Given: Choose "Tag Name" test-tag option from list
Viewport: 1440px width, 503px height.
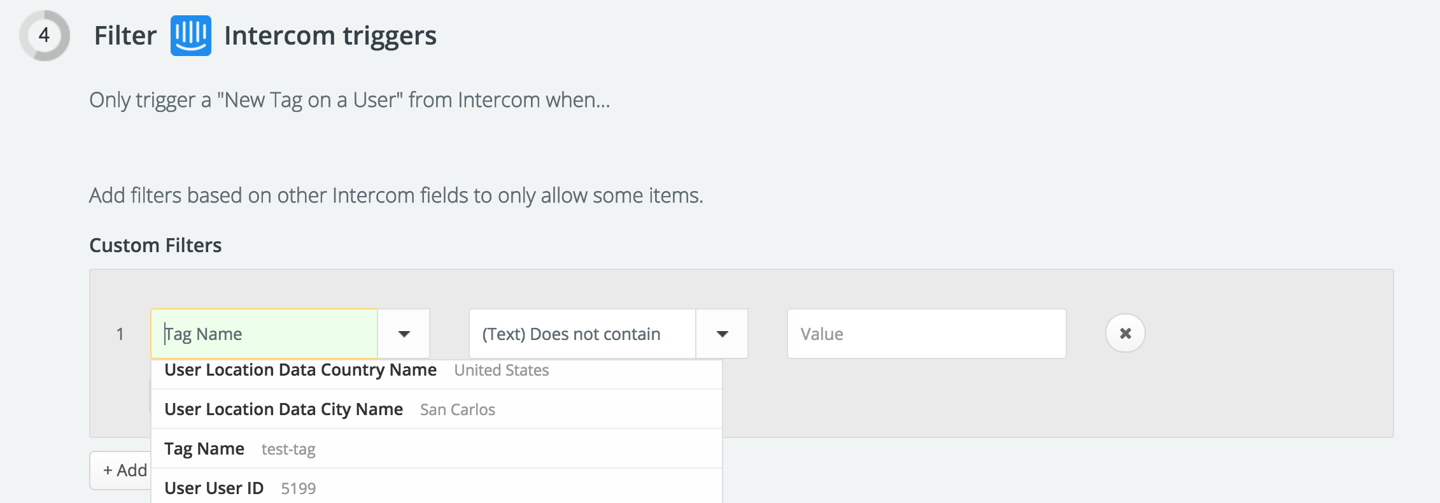Looking at the screenshot, I should pos(437,448).
